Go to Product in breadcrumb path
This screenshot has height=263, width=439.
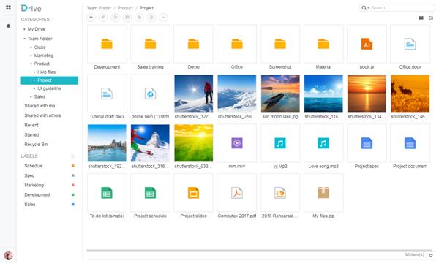coord(125,8)
